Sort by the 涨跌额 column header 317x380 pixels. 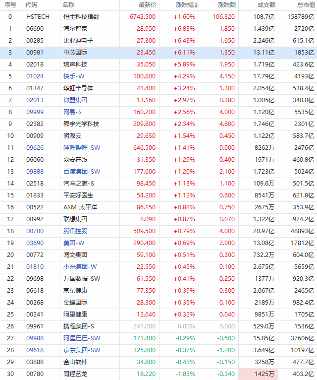tap(227, 5)
